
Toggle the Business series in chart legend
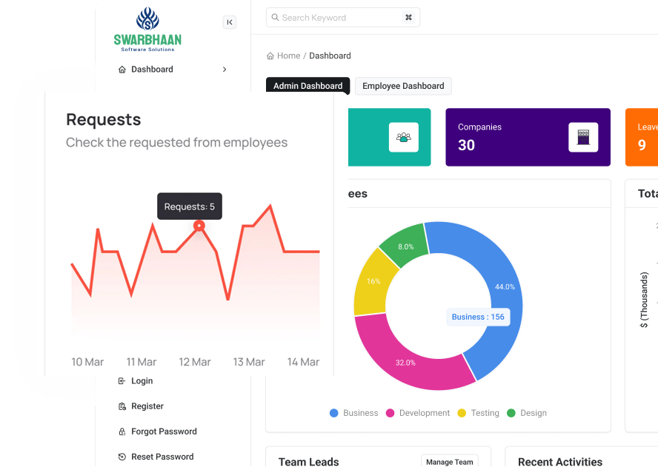pos(353,413)
